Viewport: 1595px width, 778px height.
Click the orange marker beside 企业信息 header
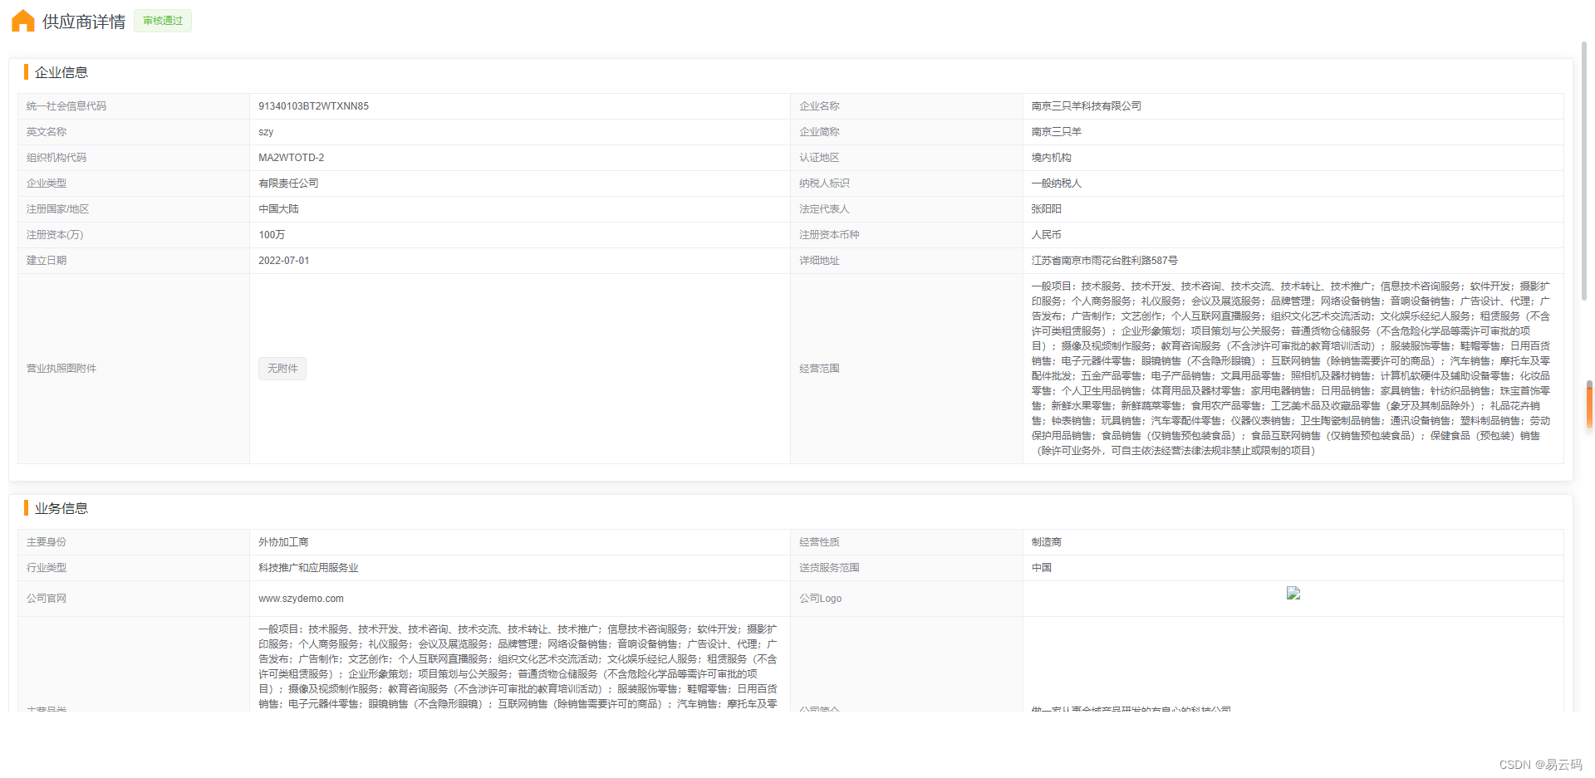pyautogui.click(x=27, y=72)
